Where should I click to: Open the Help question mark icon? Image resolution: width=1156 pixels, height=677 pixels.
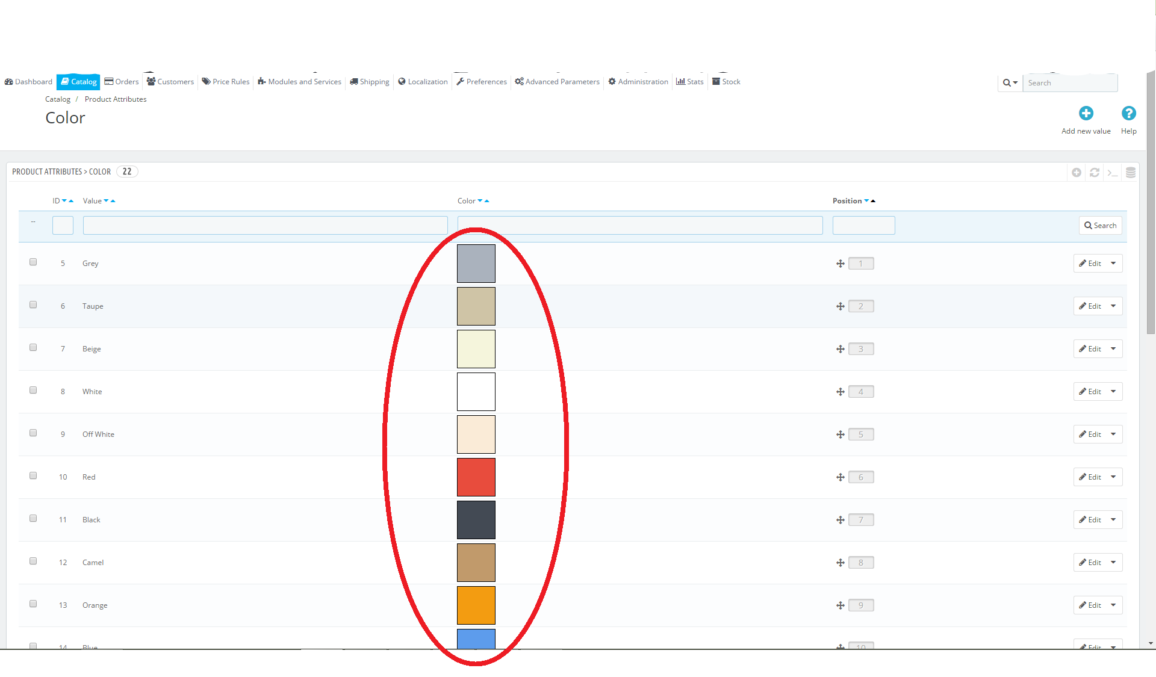1128,113
